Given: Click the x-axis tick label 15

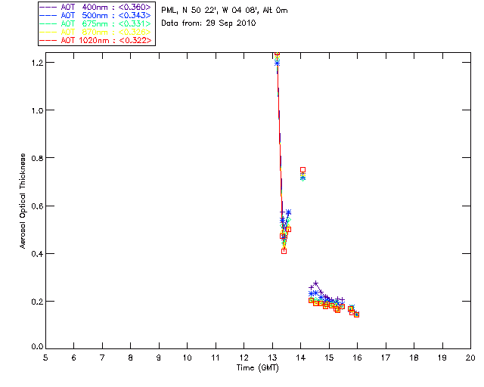Looking at the screenshot, I should pos(329,358).
